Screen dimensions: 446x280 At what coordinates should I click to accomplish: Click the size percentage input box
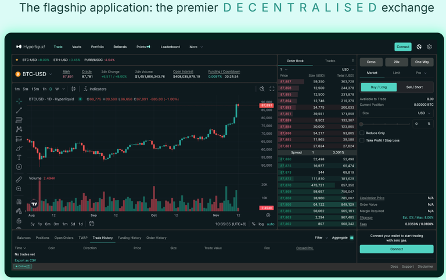coord(423,124)
